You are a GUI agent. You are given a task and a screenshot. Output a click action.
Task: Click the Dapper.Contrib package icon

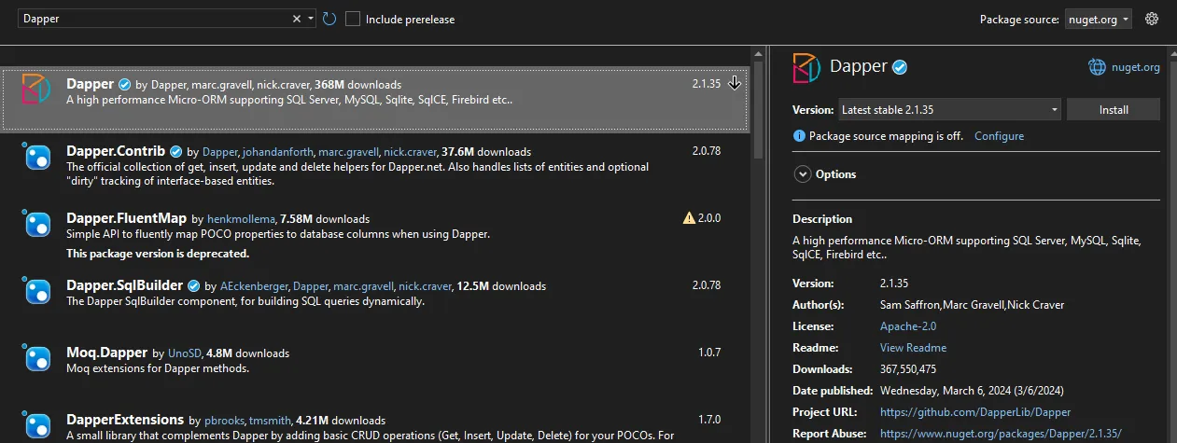coord(36,158)
